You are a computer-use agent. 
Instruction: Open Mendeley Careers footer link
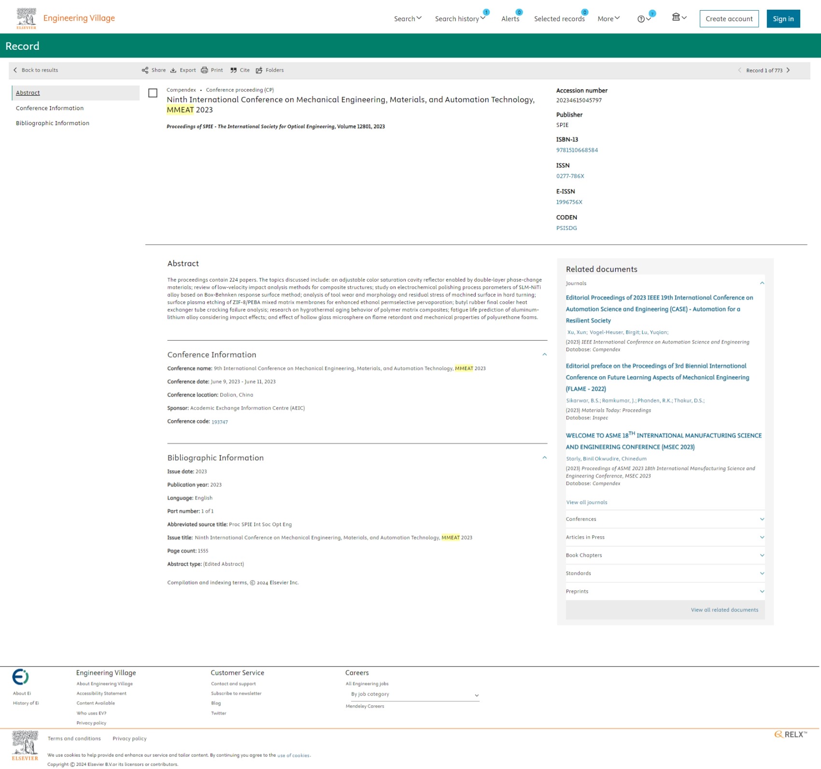[x=365, y=706]
